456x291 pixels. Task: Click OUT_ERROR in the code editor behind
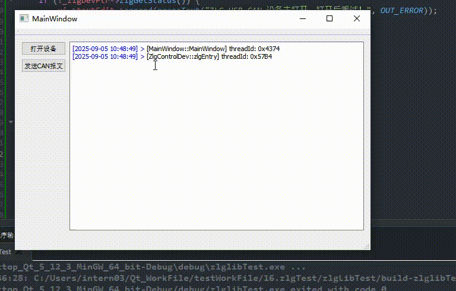point(401,11)
